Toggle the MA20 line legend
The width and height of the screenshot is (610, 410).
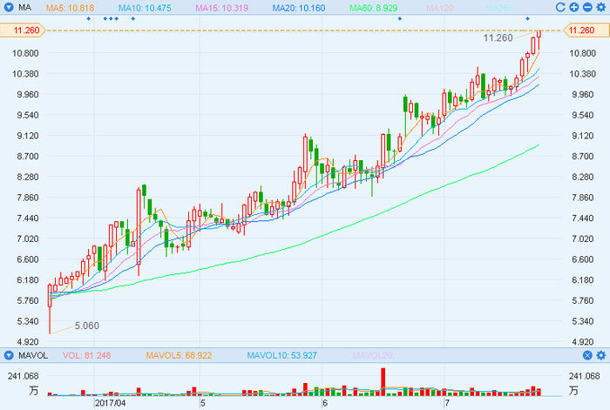tap(299, 8)
